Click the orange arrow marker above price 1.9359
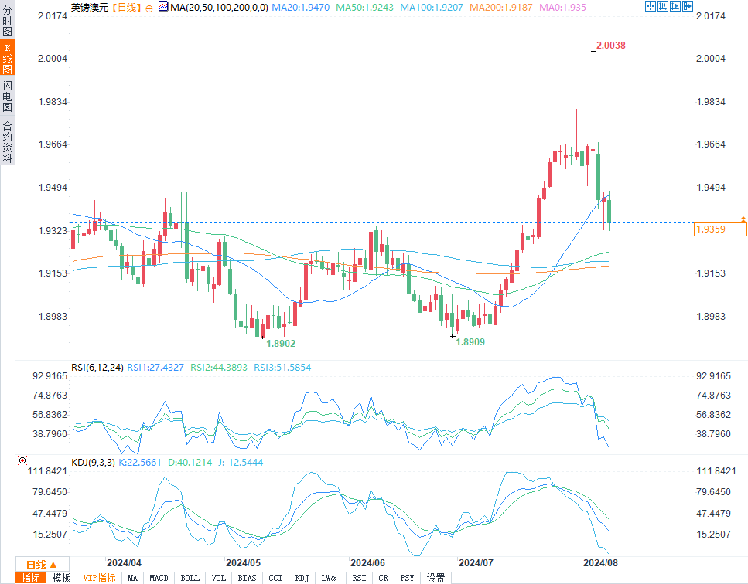Viewport: 748px width, 584px height. [x=743, y=219]
